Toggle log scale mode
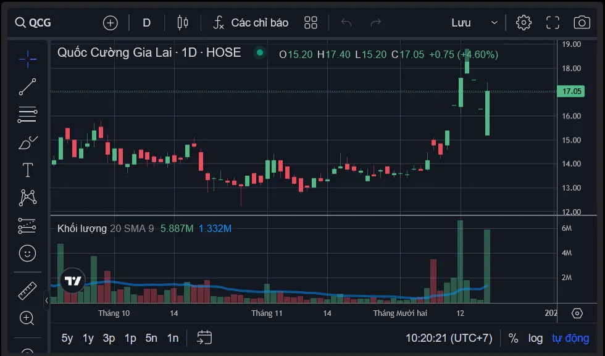This screenshot has width=605, height=356. (x=536, y=338)
